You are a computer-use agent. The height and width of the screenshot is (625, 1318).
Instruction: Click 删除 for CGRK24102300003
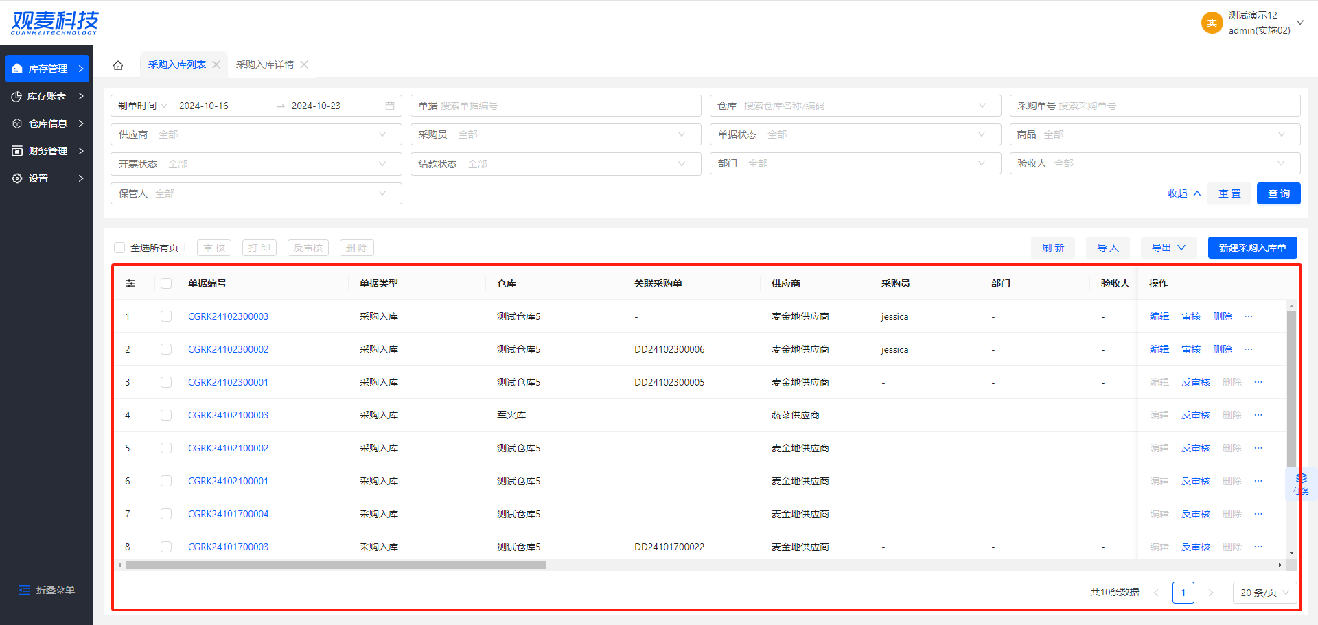pos(1223,316)
